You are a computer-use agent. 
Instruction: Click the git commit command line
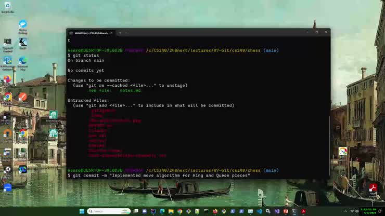159,176
